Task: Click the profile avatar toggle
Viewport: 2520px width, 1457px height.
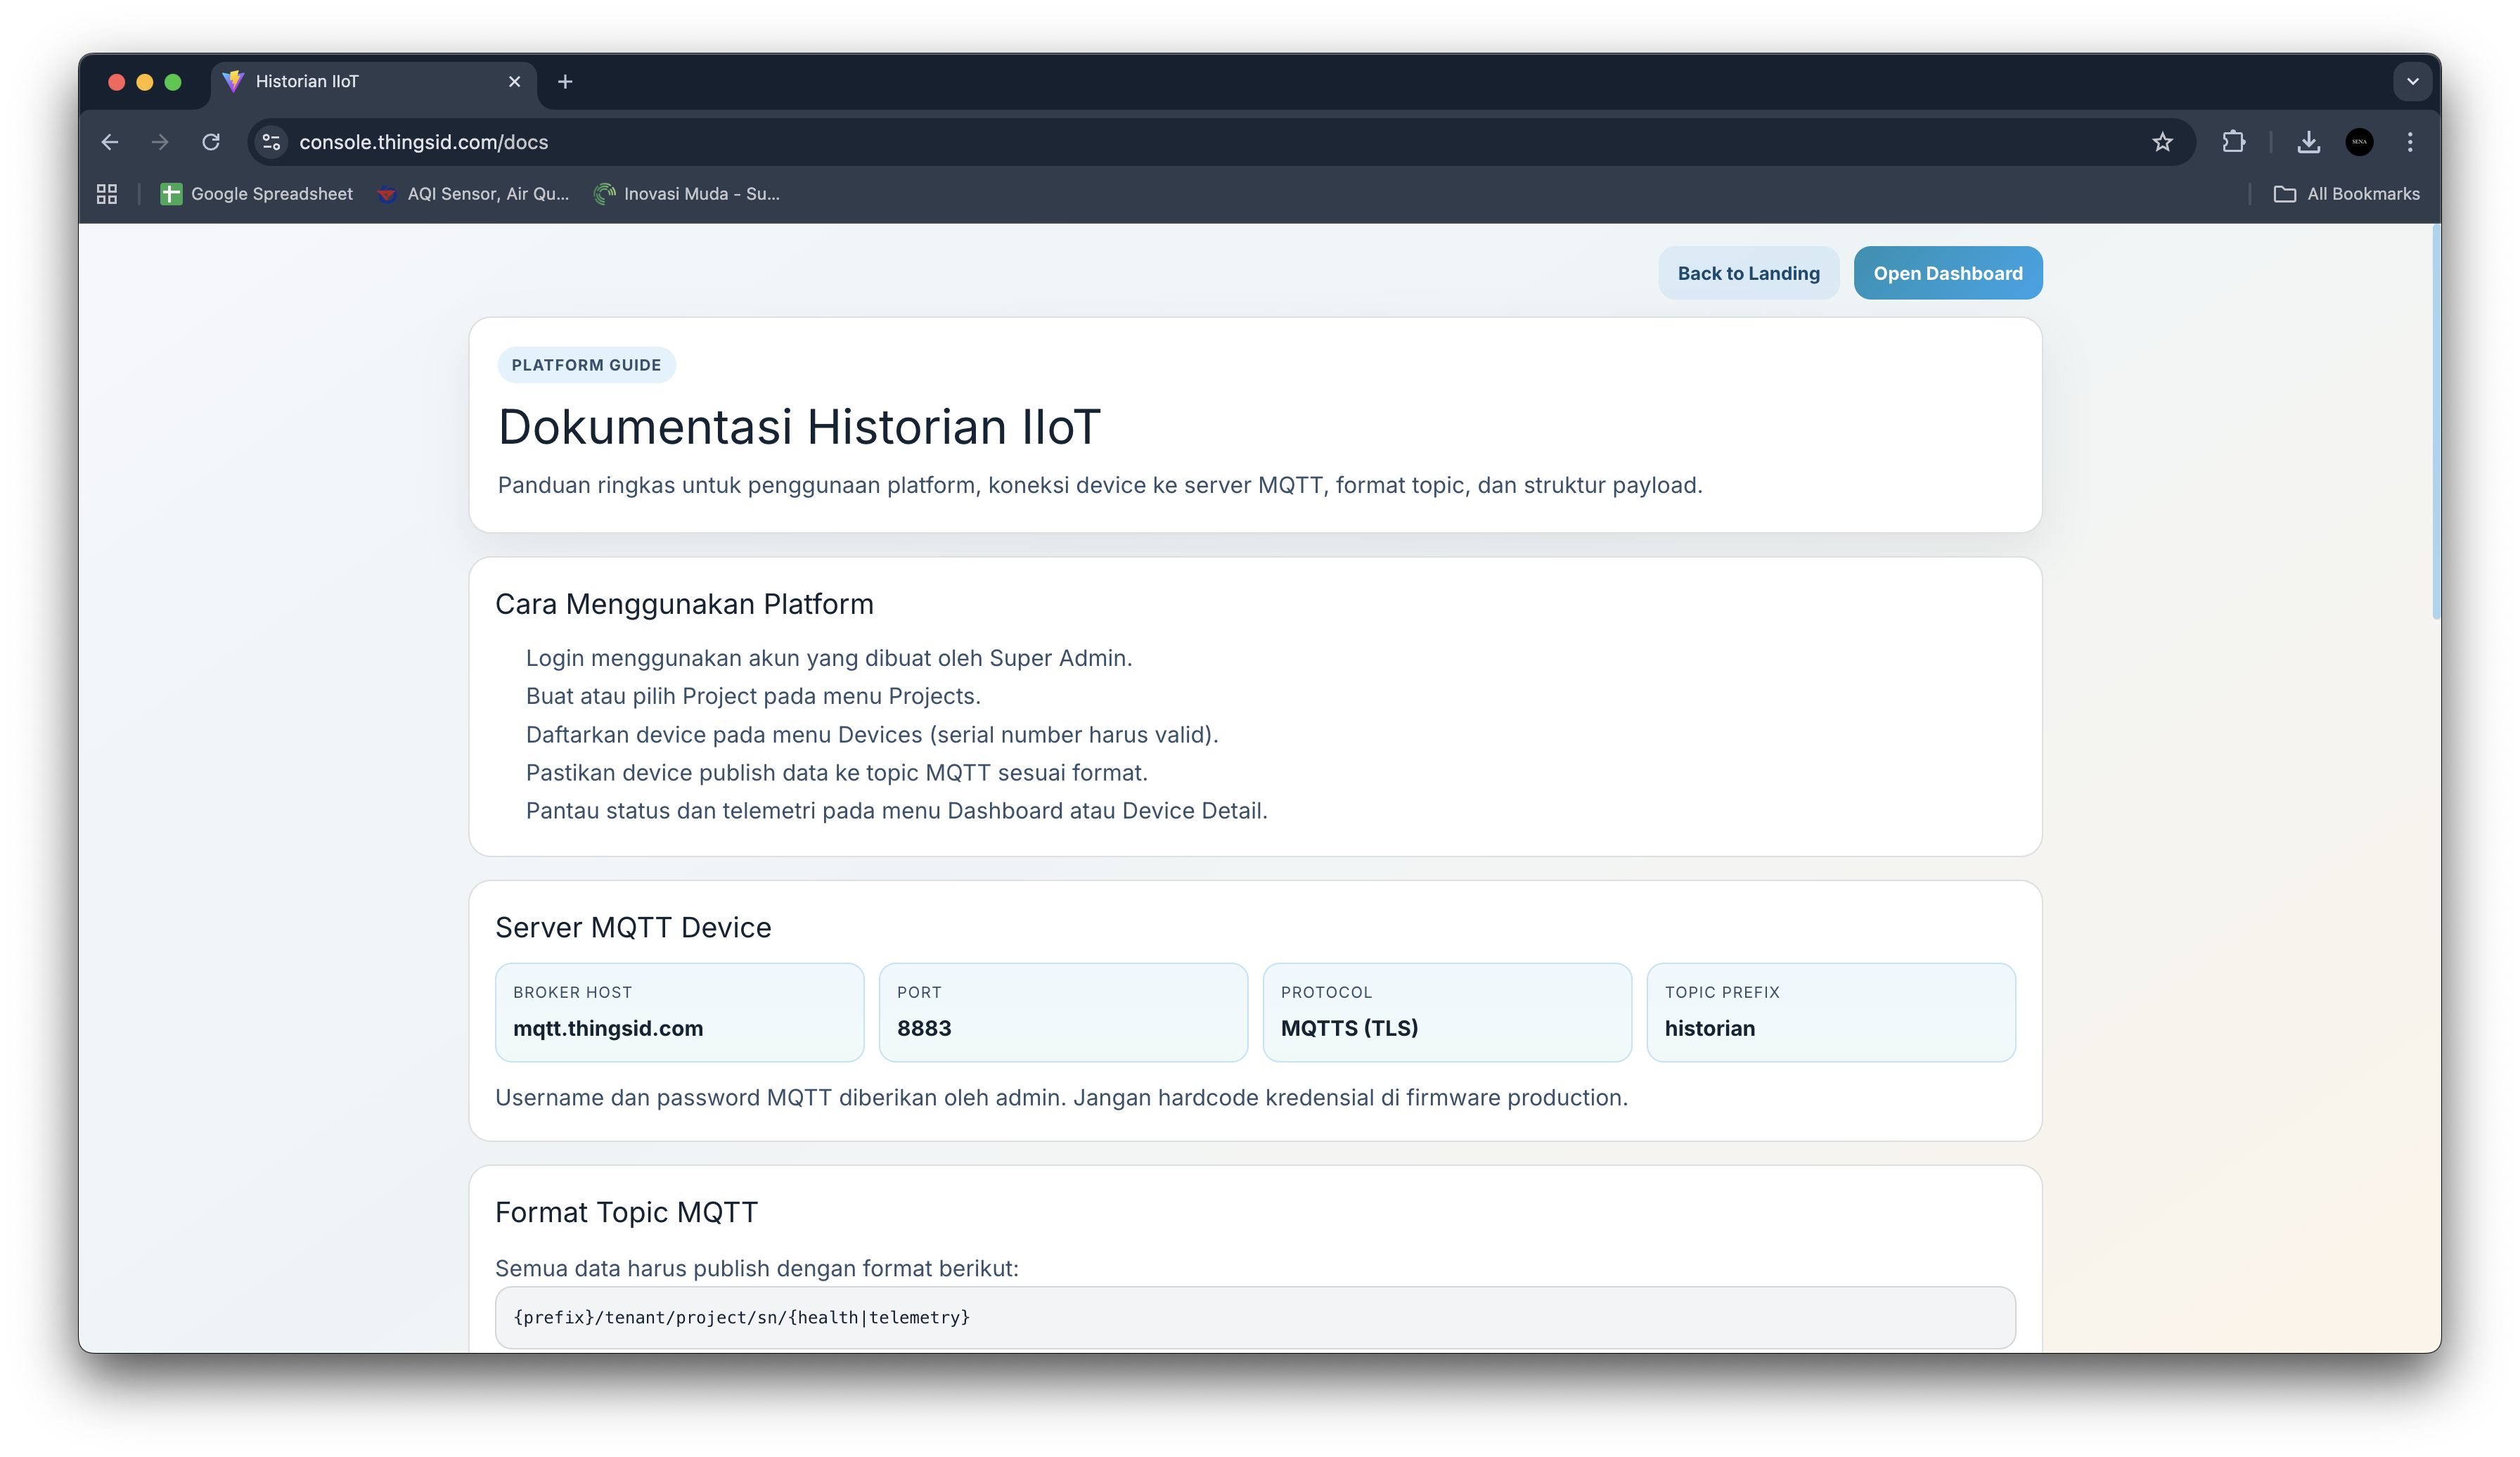Action: click(x=2360, y=142)
